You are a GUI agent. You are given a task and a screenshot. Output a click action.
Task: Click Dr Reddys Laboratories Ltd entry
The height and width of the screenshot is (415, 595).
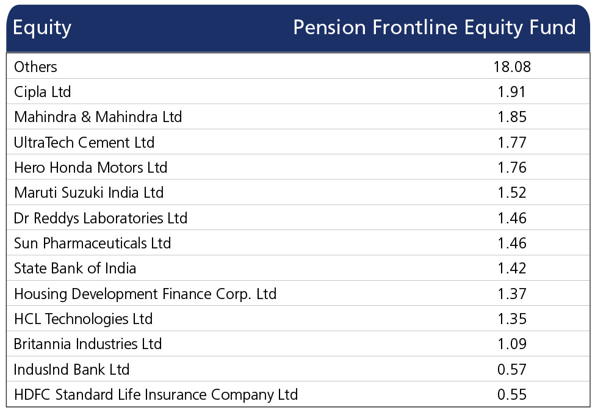pos(101,218)
